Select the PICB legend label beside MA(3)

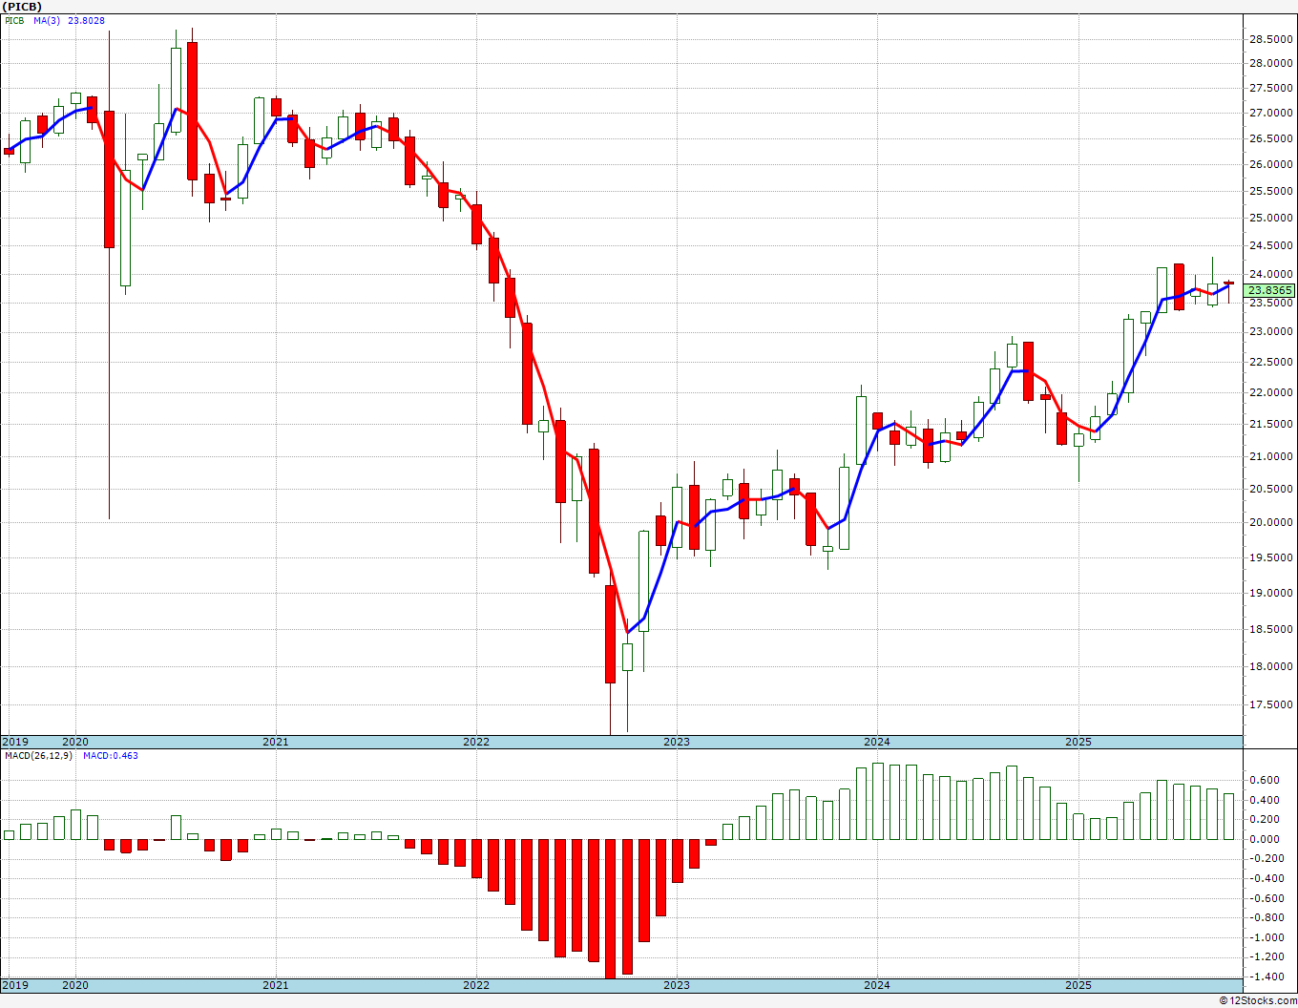tap(14, 21)
